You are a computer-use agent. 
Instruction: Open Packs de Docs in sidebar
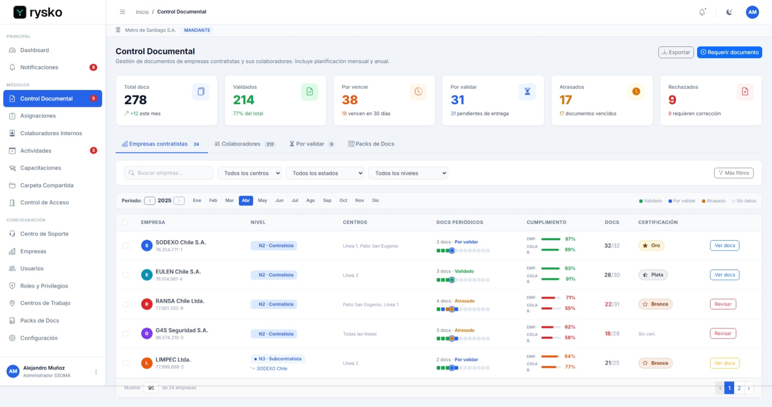coord(52,321)
